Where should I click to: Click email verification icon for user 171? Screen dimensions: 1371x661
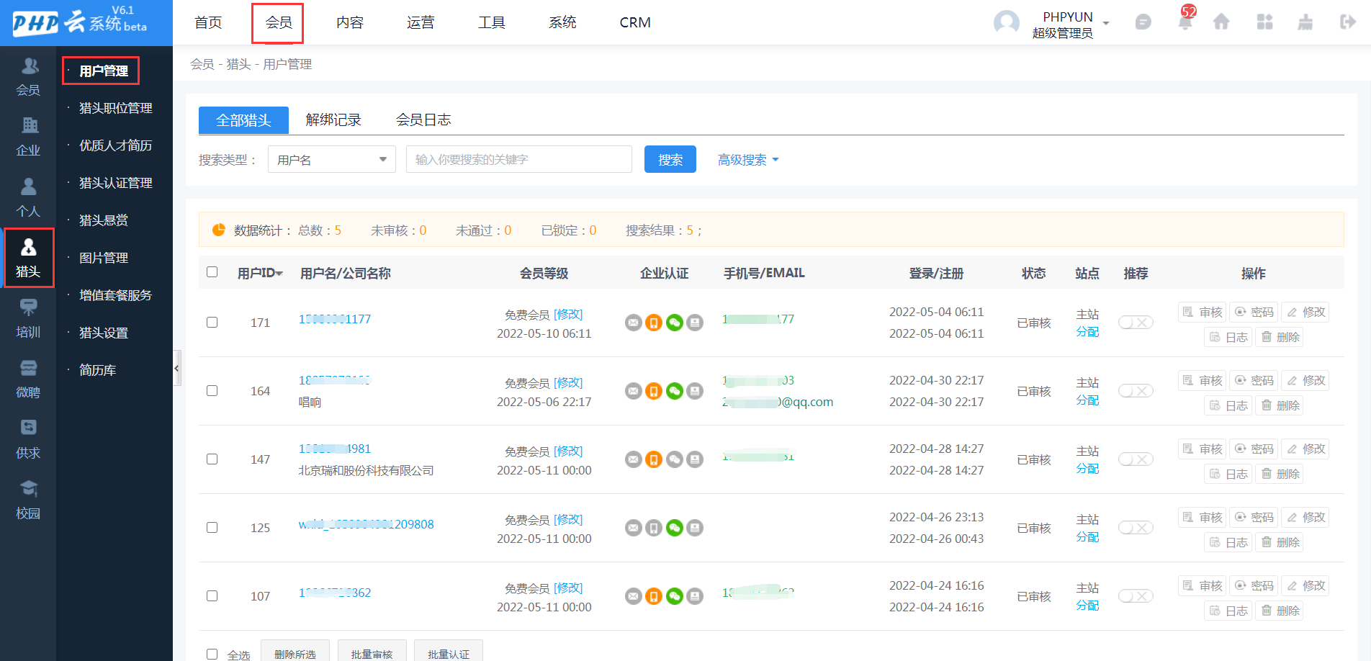click(633, 323)
